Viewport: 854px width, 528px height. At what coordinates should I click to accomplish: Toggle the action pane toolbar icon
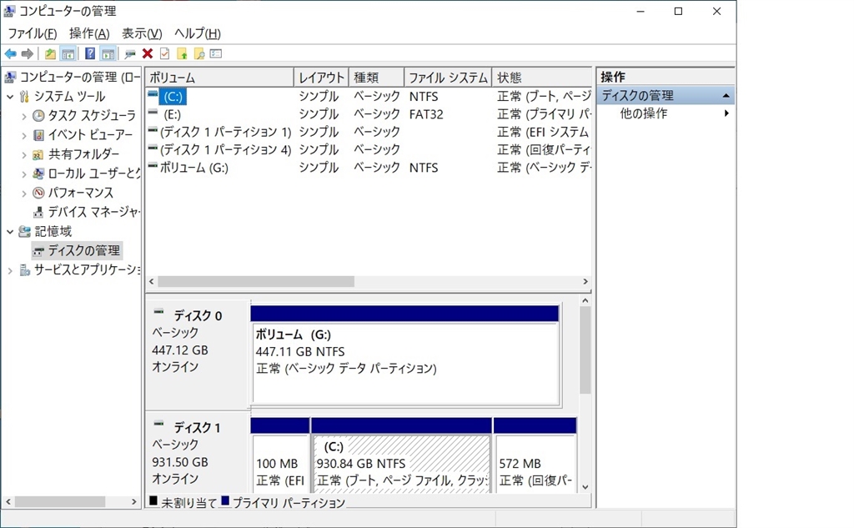[x=108, y=53]
